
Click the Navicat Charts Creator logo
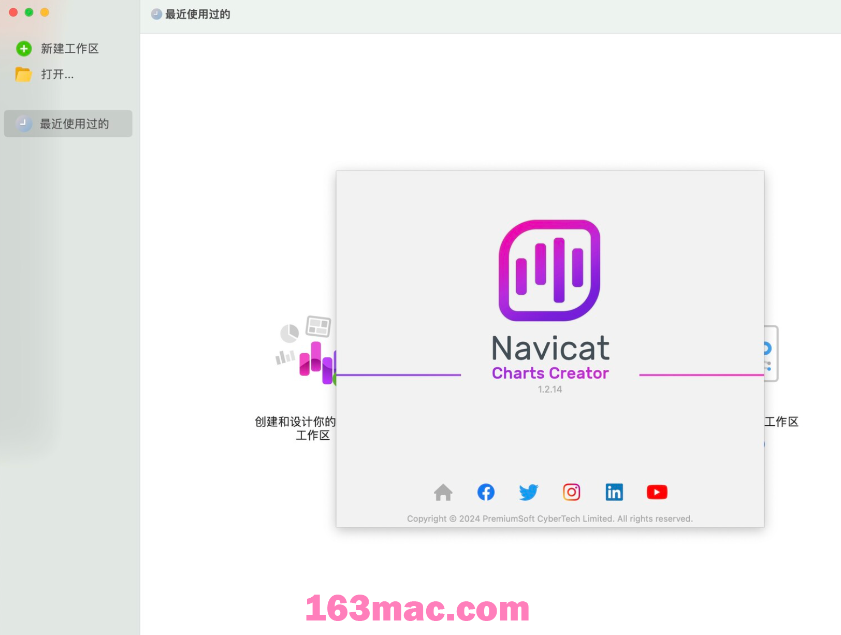pos(549,270)
